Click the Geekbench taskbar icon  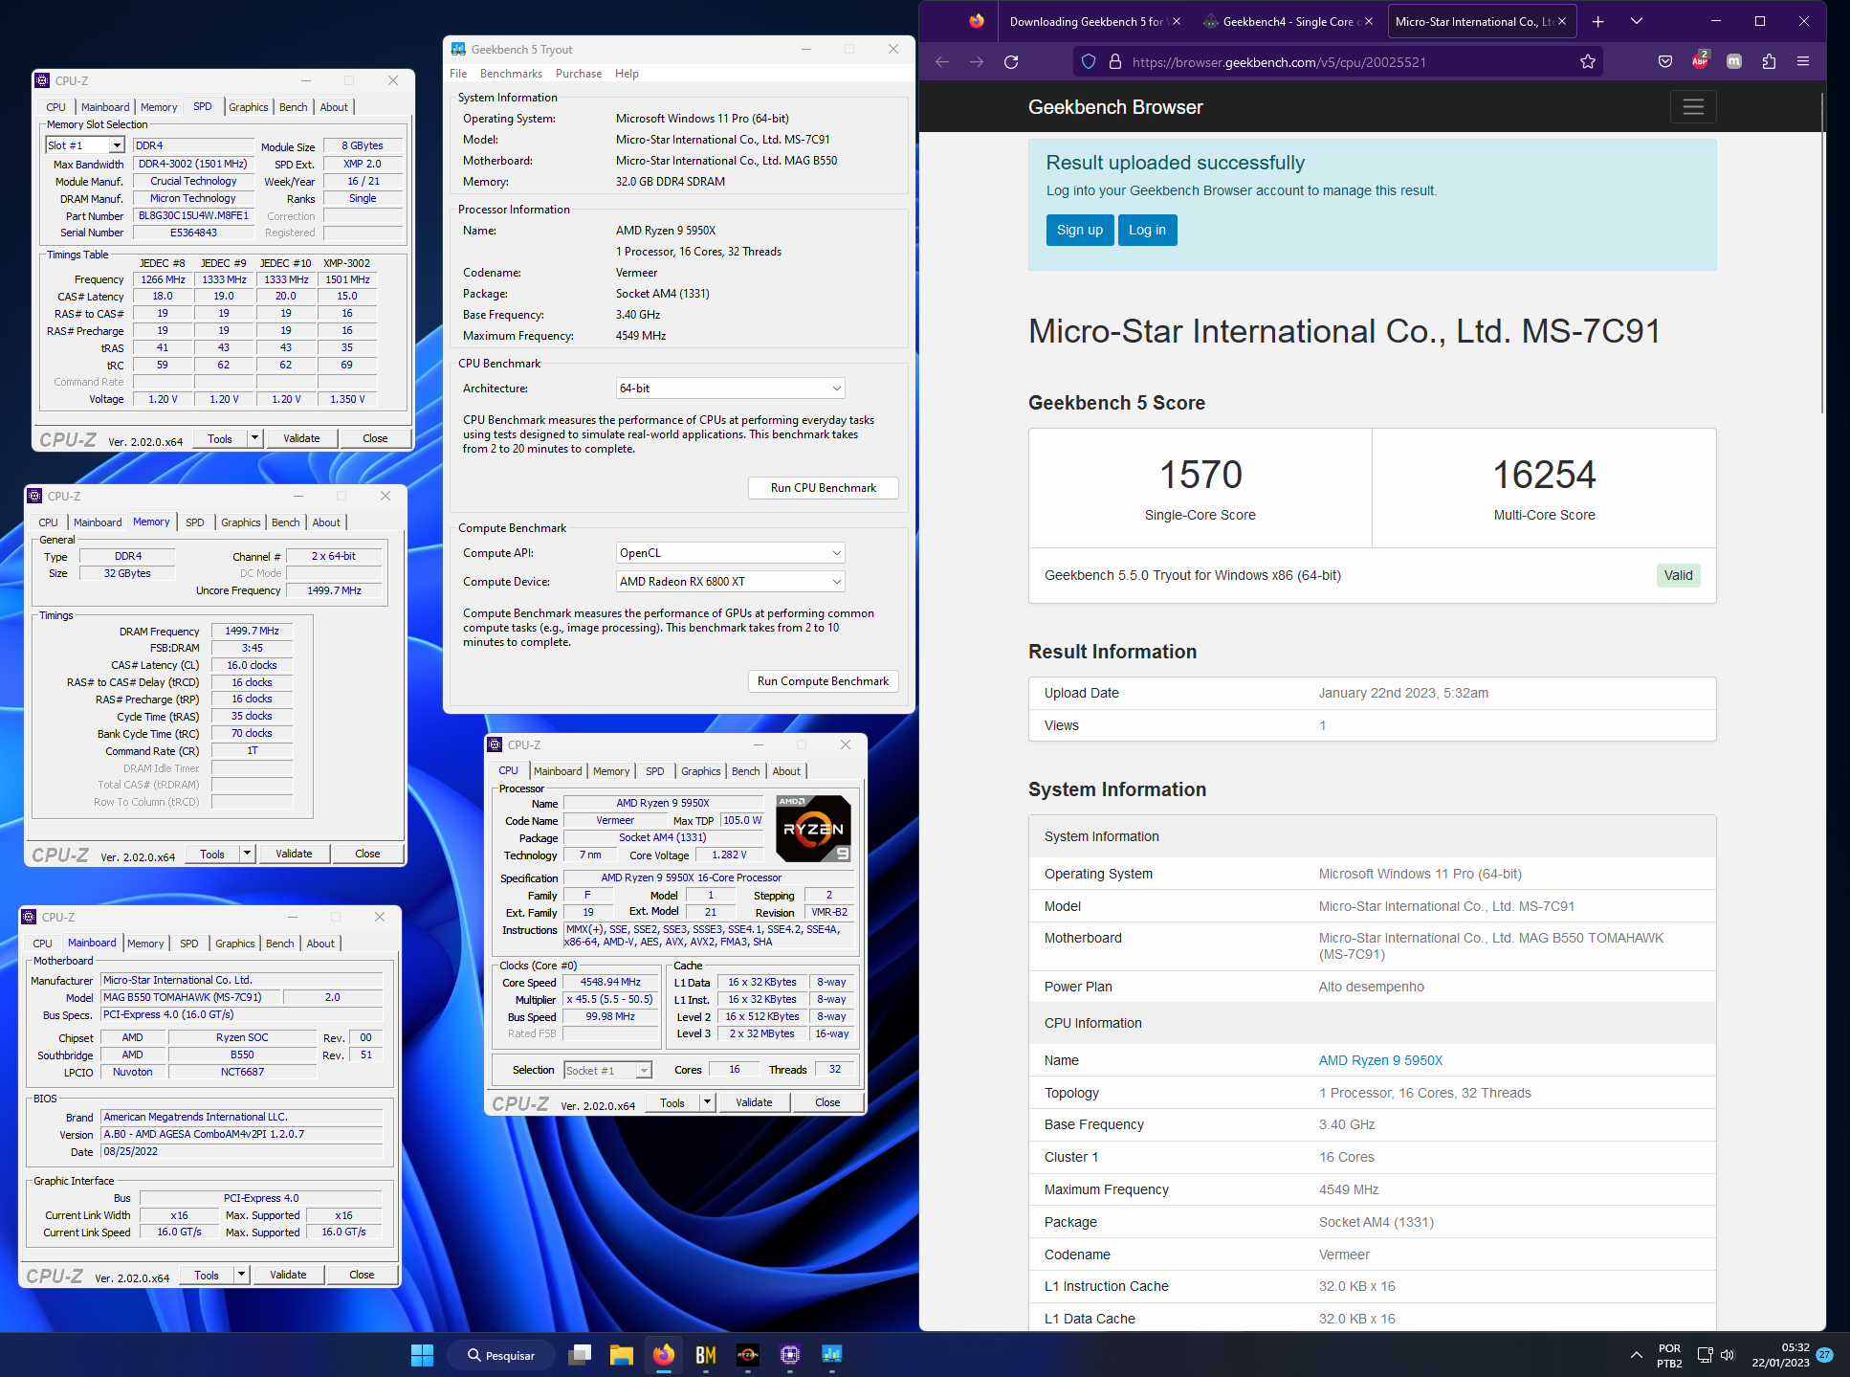pyautogui.click(x=832, y=1355)
